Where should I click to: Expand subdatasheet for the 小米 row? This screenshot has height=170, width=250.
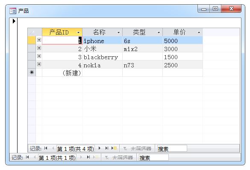click(39, 48)
